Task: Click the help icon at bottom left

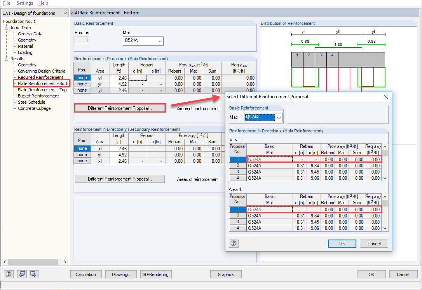Action: point(9,274)
